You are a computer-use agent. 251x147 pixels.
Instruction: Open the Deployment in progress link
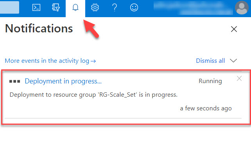(63, 81)
